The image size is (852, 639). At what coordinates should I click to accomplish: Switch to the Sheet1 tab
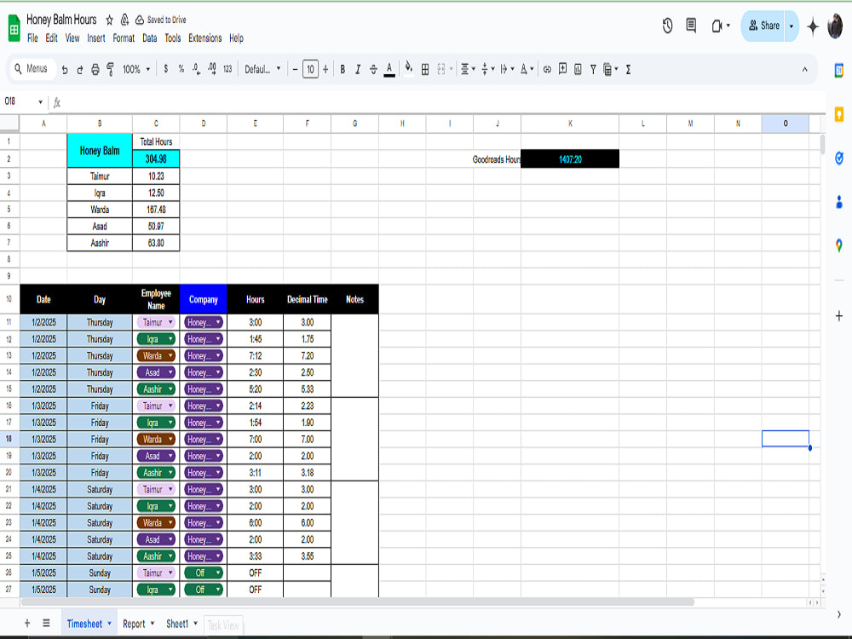click(177, 624)
